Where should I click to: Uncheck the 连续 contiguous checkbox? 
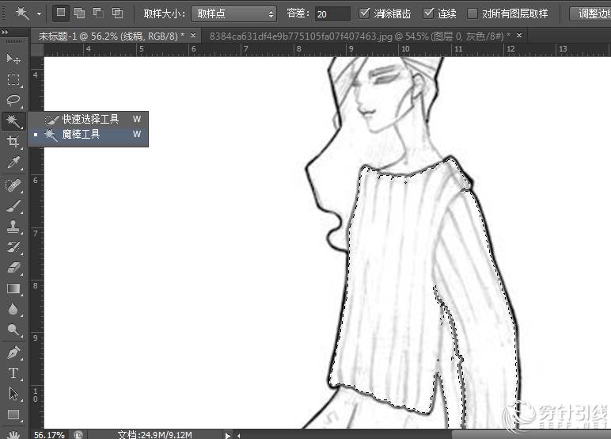click(x=429, y=13)
